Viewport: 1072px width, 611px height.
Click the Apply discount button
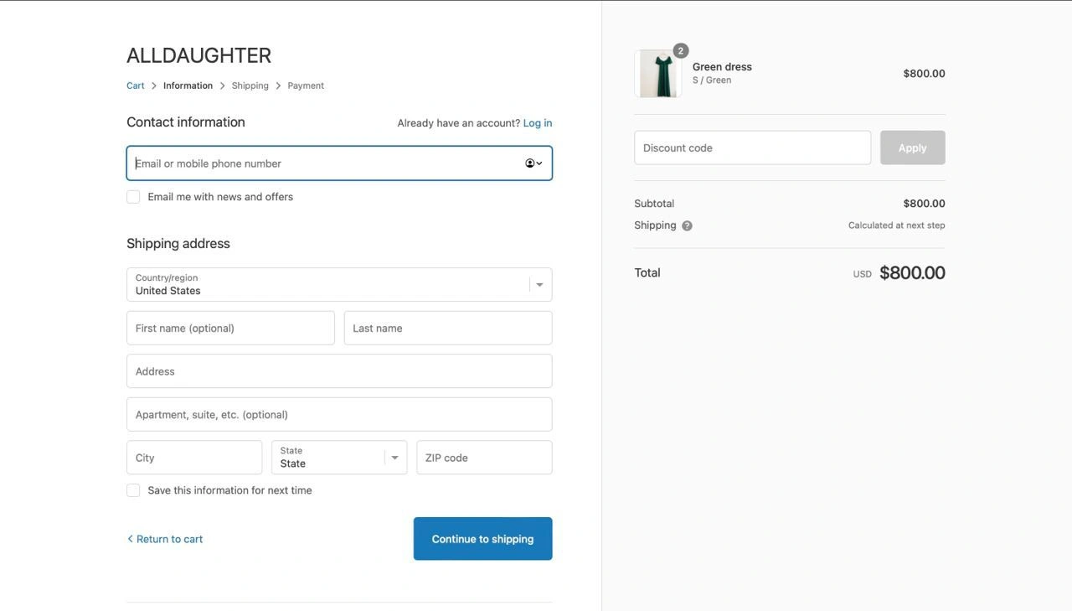[x=912, y=148]
